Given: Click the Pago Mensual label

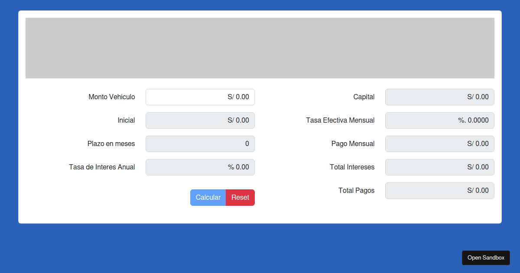Looking at the screenshot, I should click(x=353, y=144).
